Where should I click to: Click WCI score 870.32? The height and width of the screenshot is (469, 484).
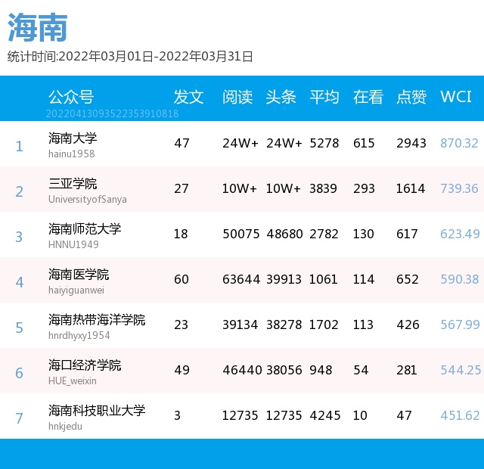[460, 143]
